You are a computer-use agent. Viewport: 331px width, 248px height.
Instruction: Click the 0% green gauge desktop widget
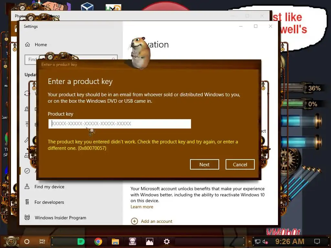point(302,104)
